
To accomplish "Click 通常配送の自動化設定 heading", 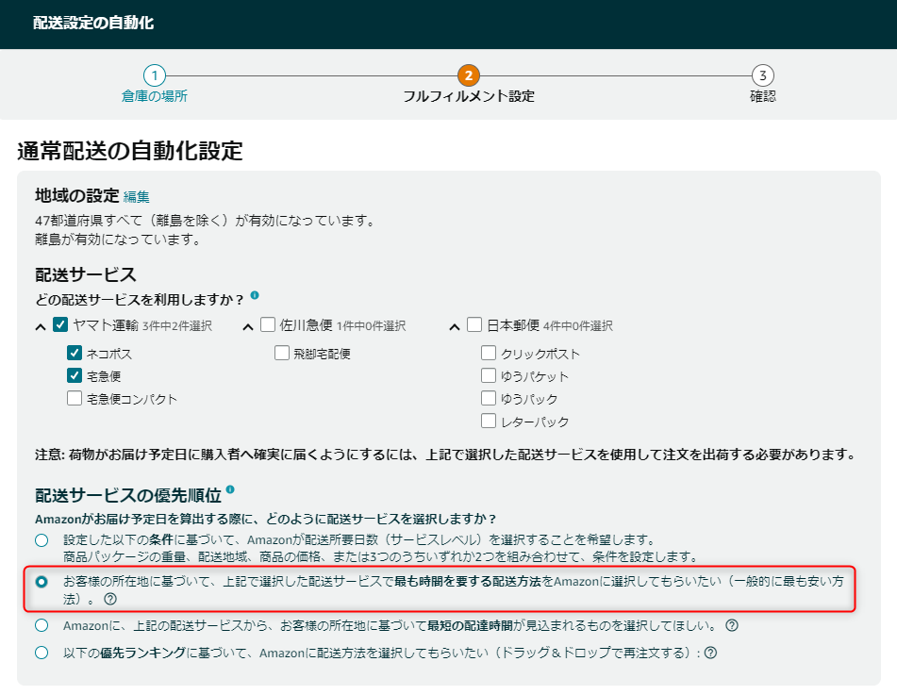I will tap(130, 151).
